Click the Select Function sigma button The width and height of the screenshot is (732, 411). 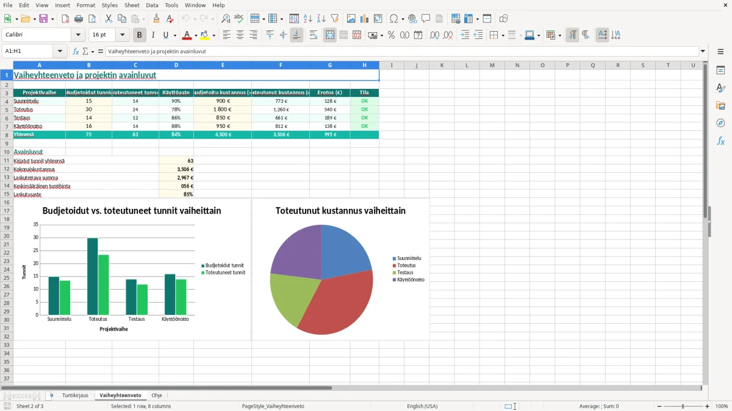tap(85, 51)
